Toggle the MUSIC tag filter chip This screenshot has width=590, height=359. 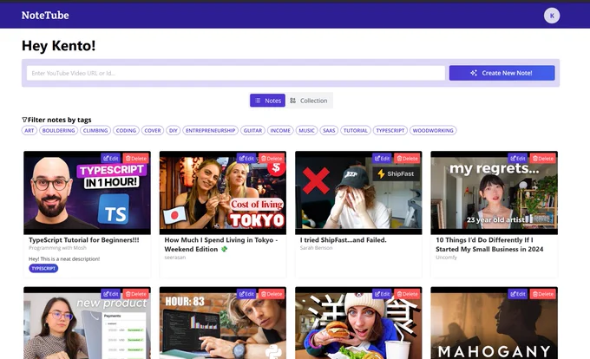coord(306,130)
